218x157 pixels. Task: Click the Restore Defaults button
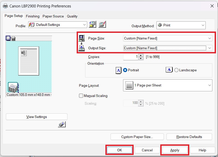tap(189, 137)
